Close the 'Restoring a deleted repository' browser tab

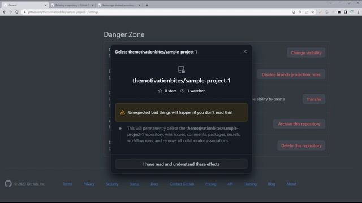click(139, 5)
